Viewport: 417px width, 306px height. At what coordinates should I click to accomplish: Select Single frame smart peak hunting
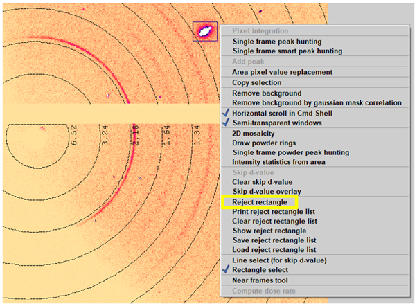[287, 51]
